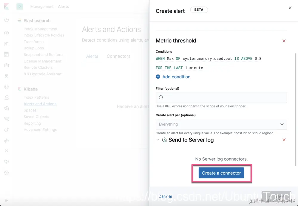Open Saved Objects under Kibana
This screenshot has height=206, width=298.
36,117
